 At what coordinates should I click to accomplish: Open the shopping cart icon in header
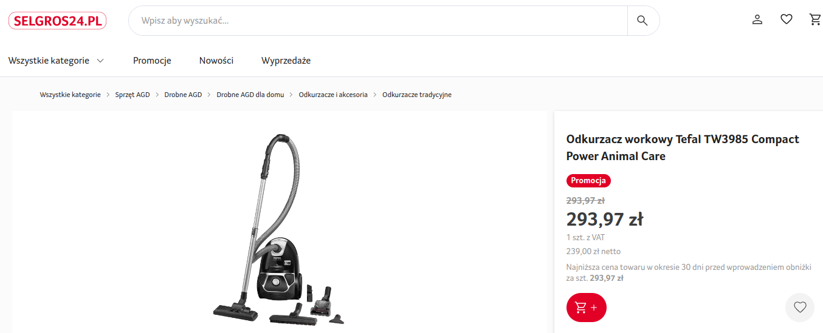pos(815,19)
